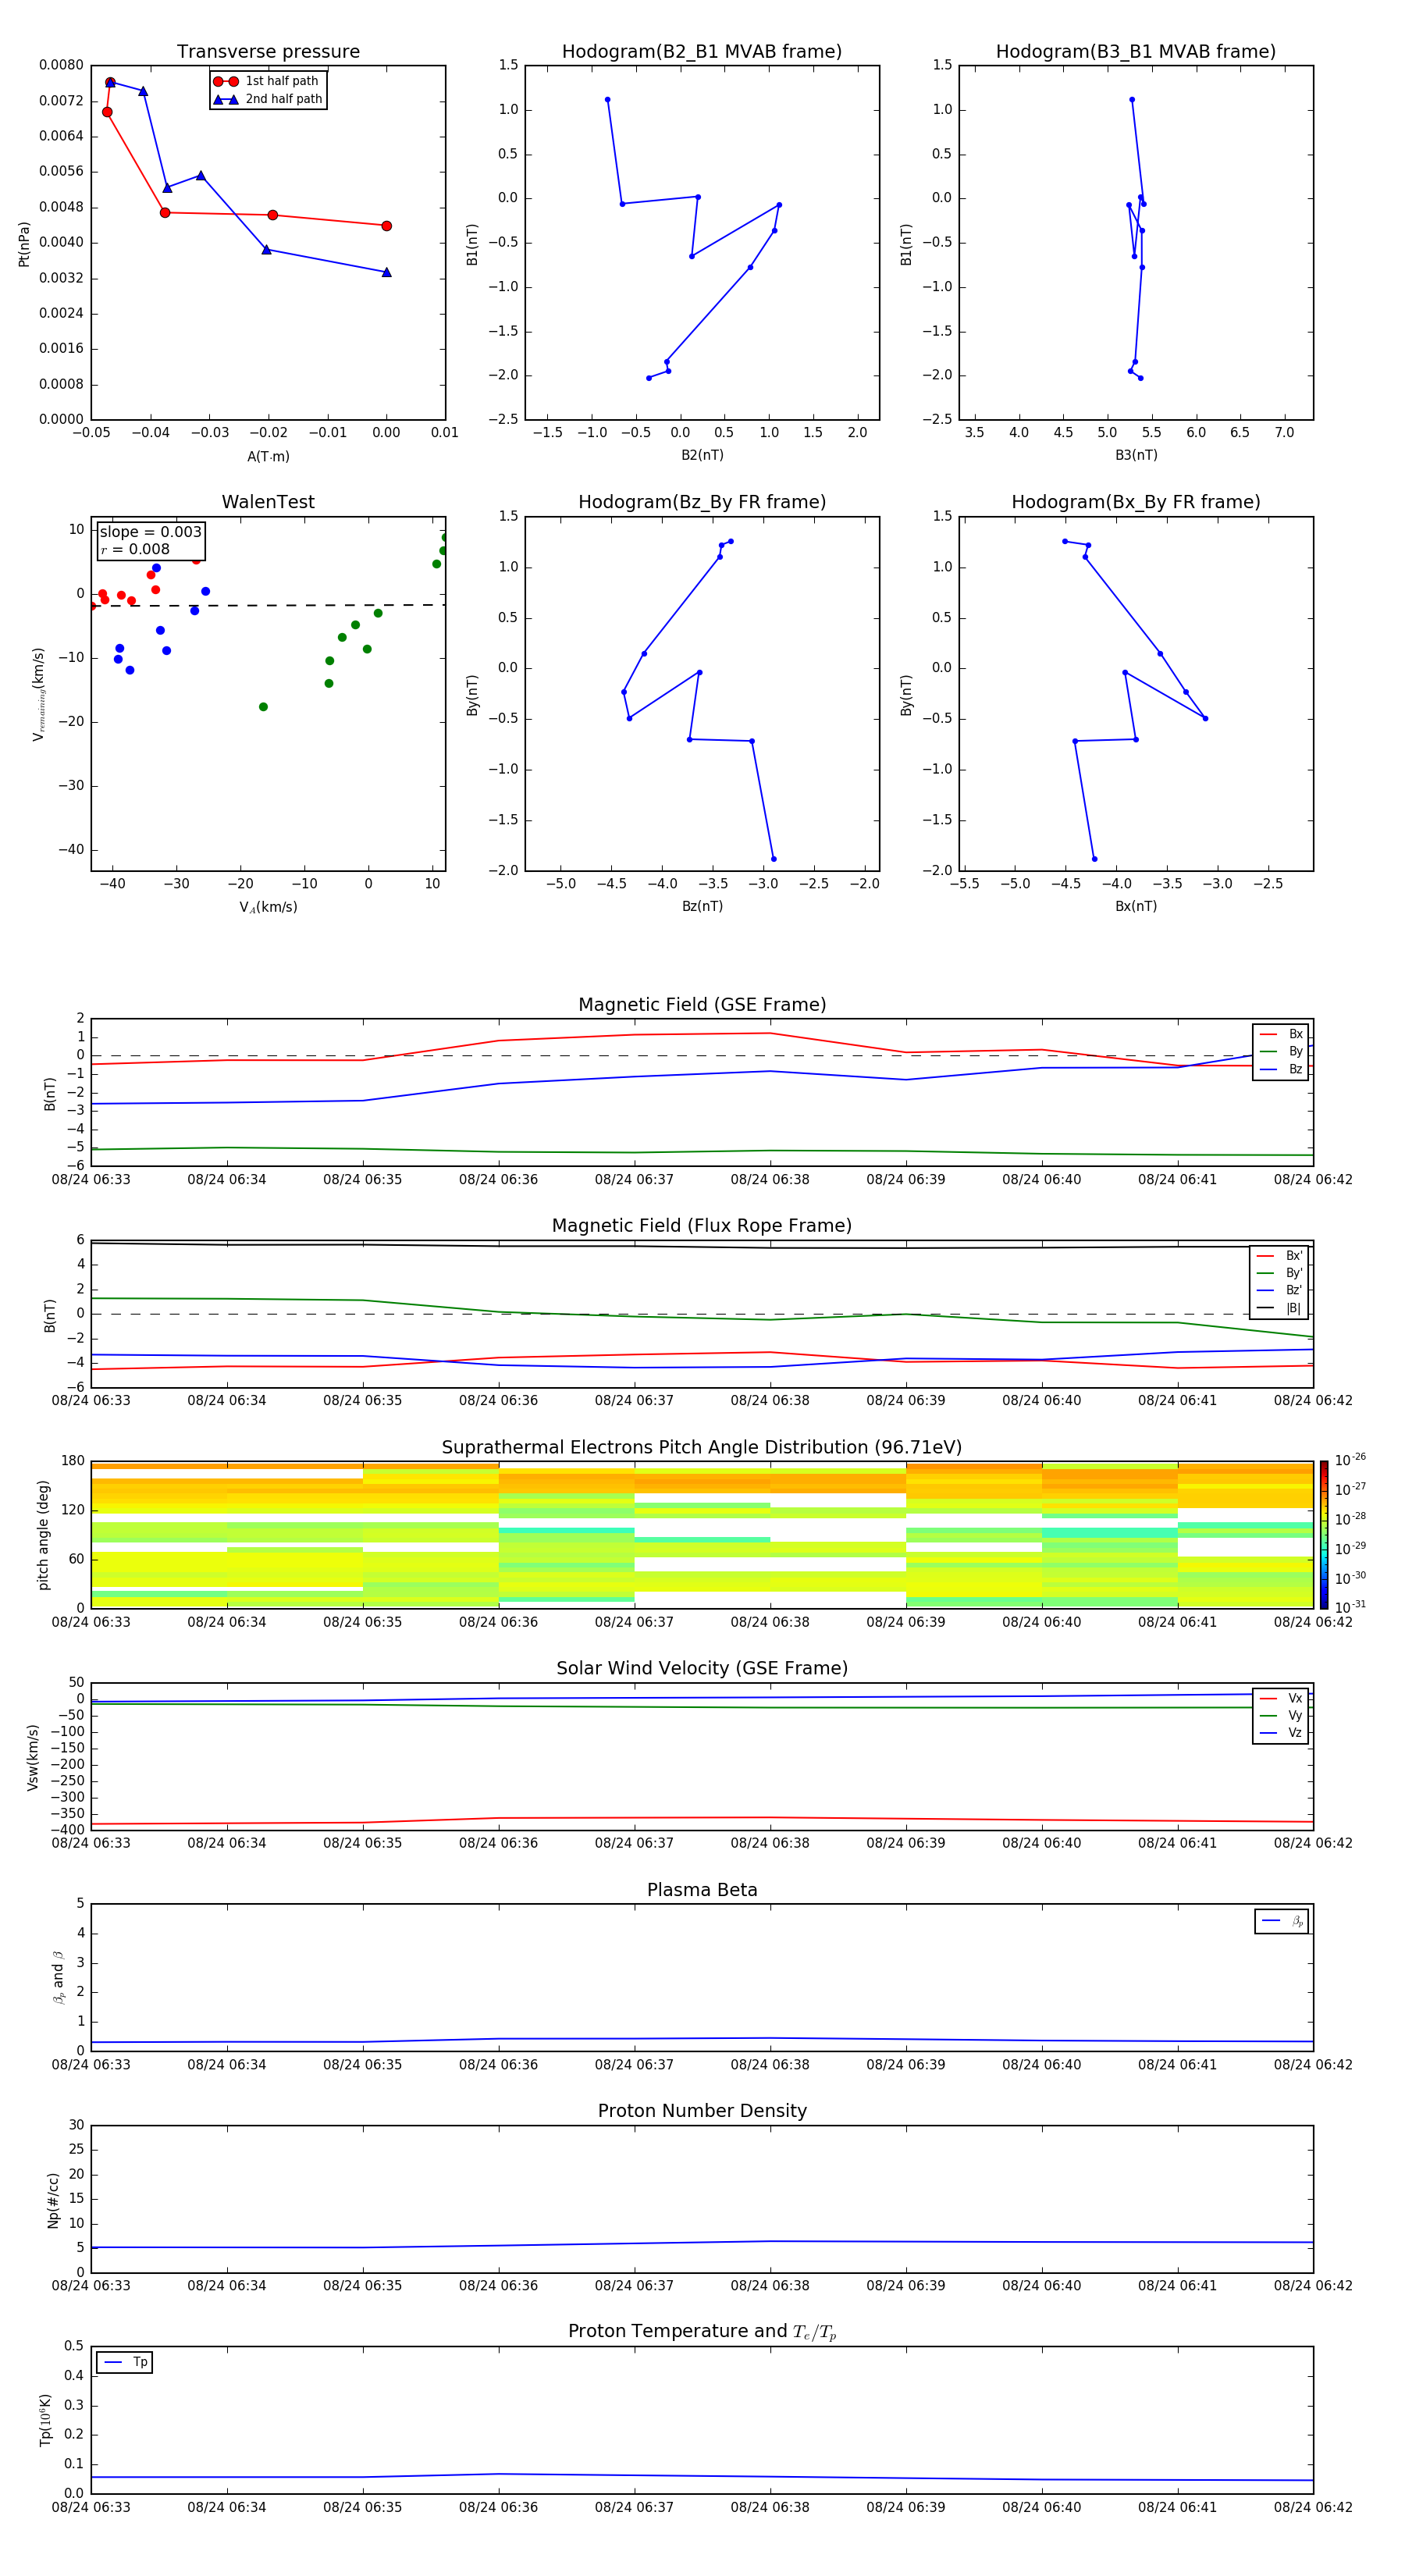This screenshot has height=2576, width=1405.
Task: Click the 'Hodogram(Bx_By FR frame)' title
Action: click(x=1136, y=502)
